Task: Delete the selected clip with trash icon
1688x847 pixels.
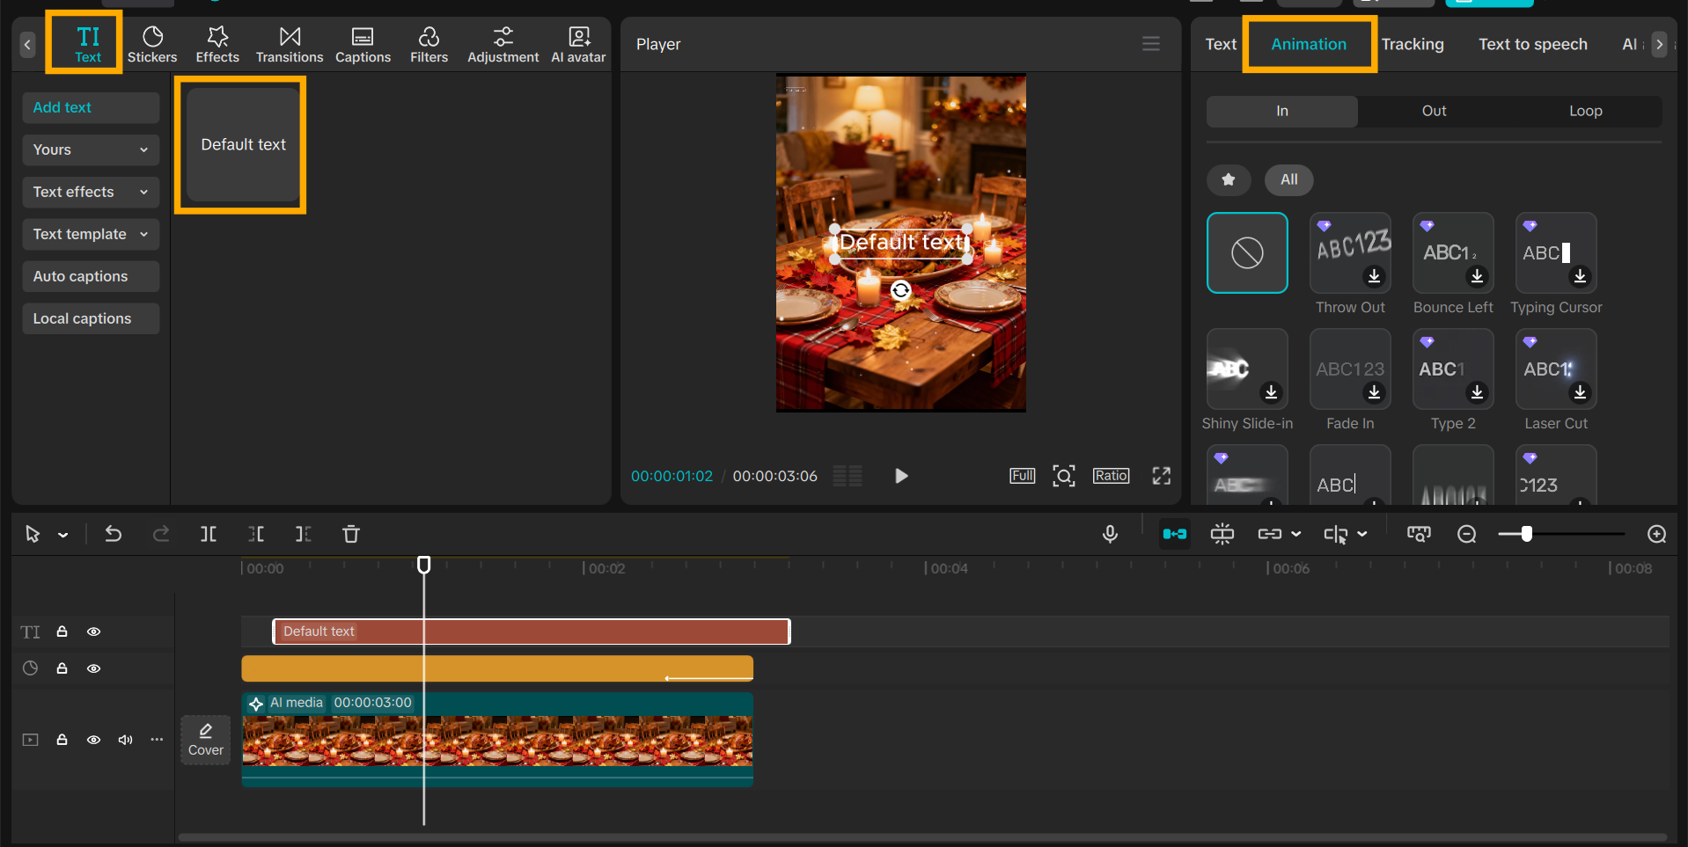Action: [x=350, y=534]
